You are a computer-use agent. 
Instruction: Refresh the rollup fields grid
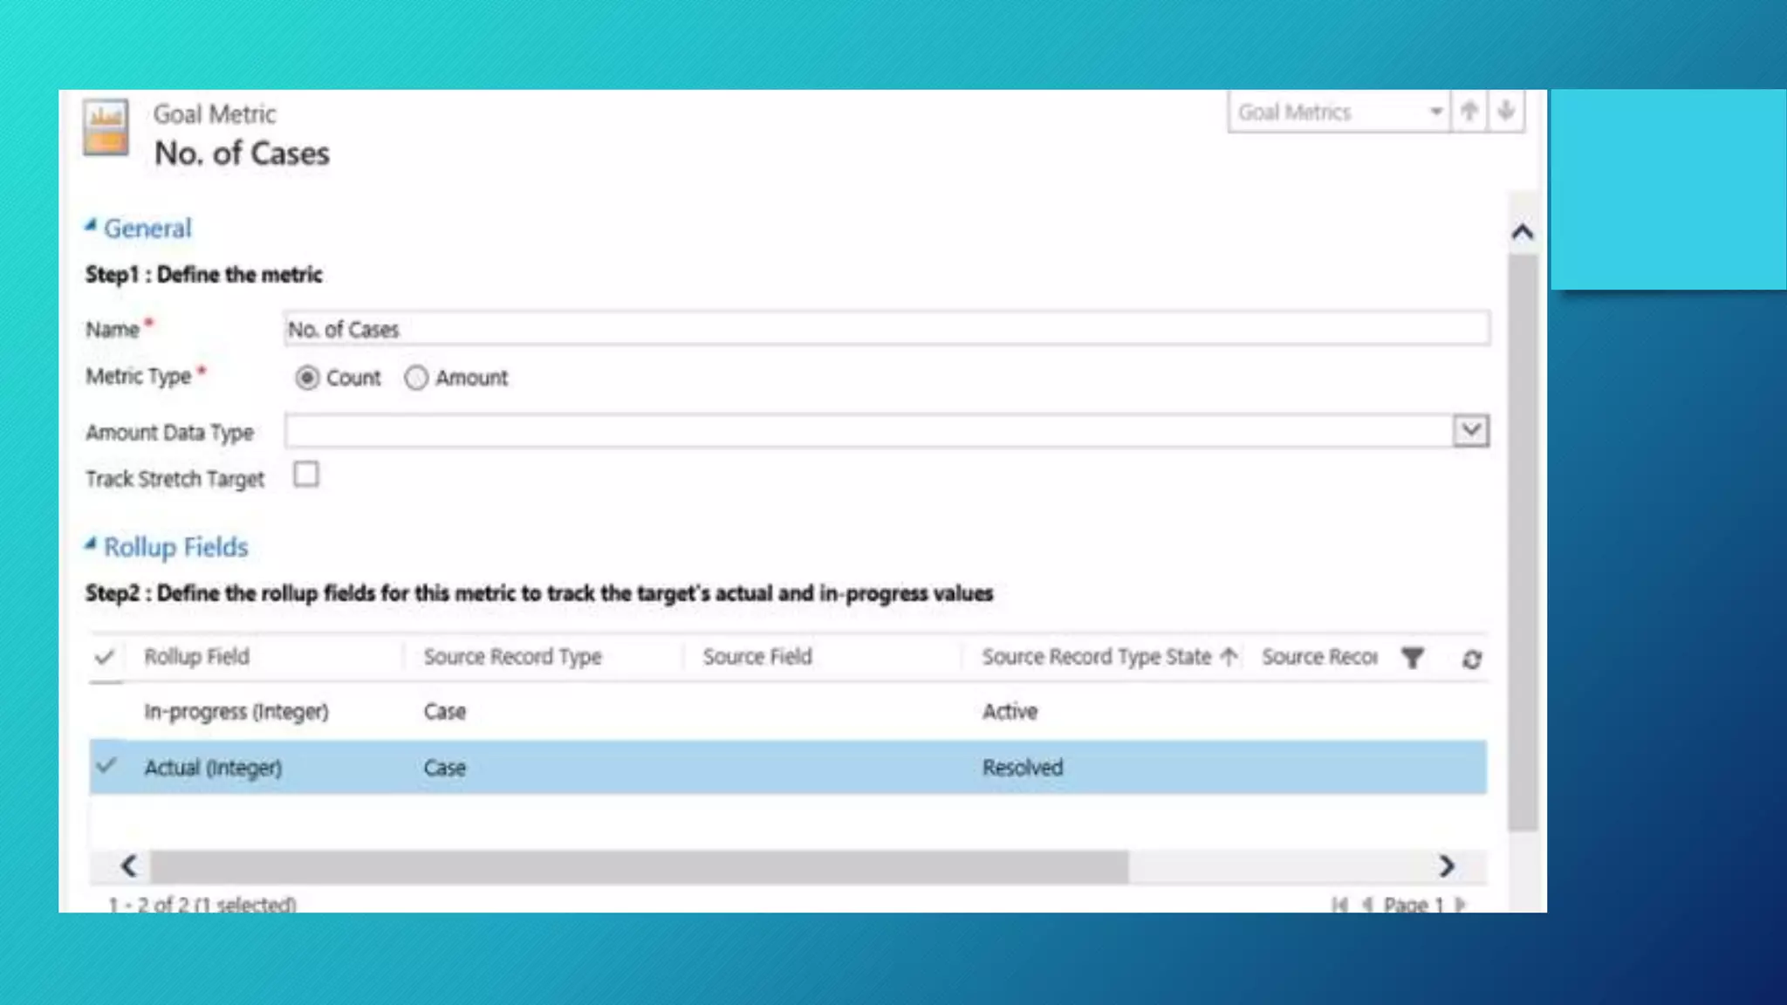click(x=1472, y=660)
